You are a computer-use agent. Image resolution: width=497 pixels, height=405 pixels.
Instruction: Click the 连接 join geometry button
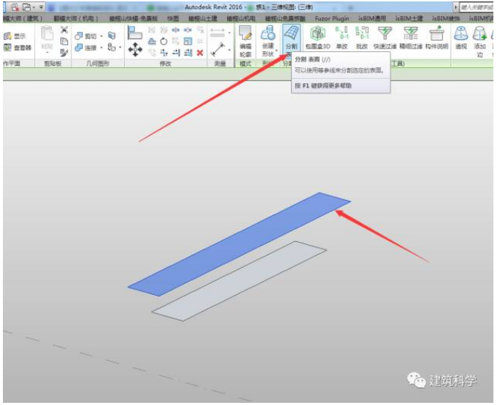click(x=85, y=48)
